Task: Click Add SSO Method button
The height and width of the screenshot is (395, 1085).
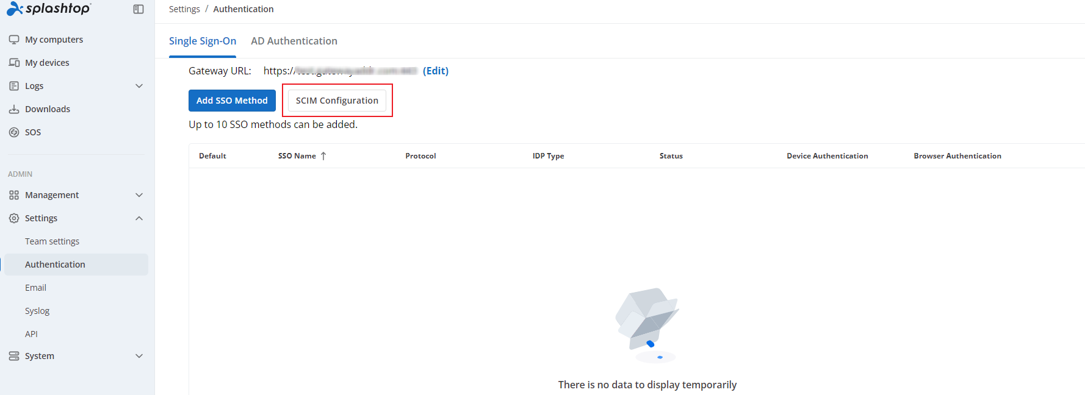Action: (x=232, y=101)
